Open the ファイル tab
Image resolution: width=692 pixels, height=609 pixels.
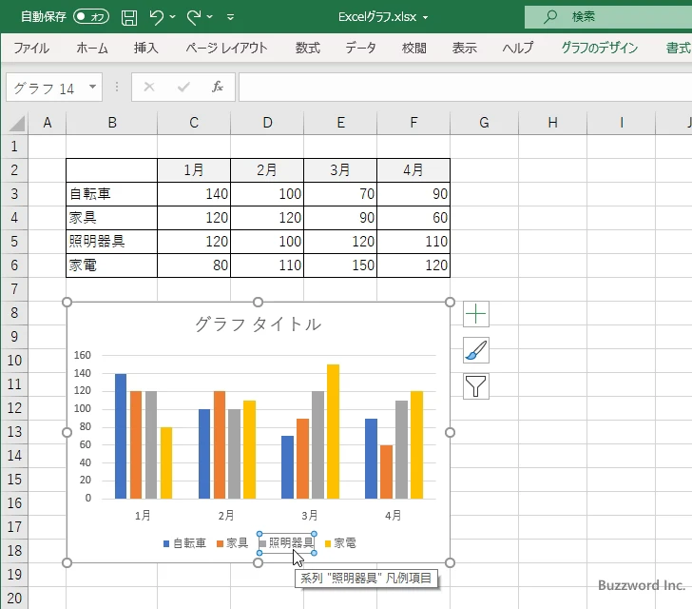pos(30,48)
